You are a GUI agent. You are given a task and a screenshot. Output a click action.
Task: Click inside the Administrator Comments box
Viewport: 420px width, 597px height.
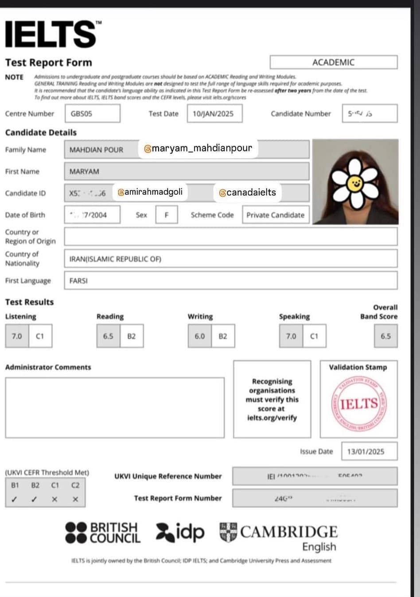tap(115, 407)
